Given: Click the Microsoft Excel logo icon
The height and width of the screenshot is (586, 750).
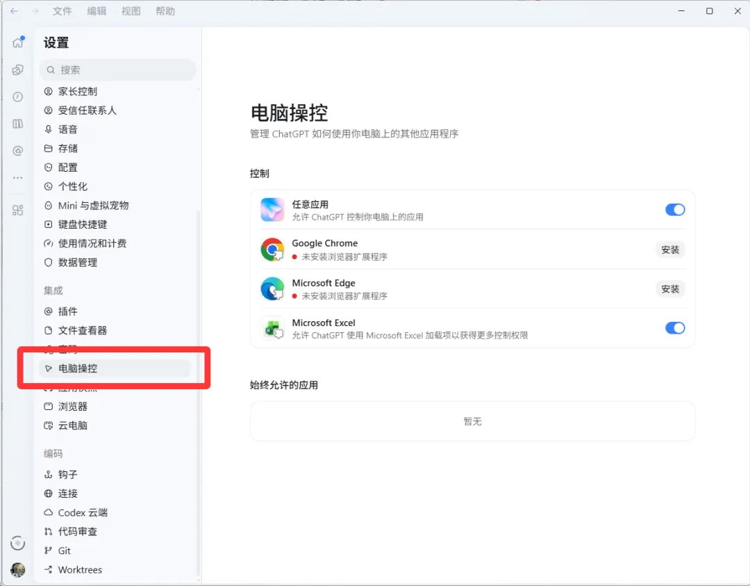Looking at the screenshot, I should (x=272, y=328).
